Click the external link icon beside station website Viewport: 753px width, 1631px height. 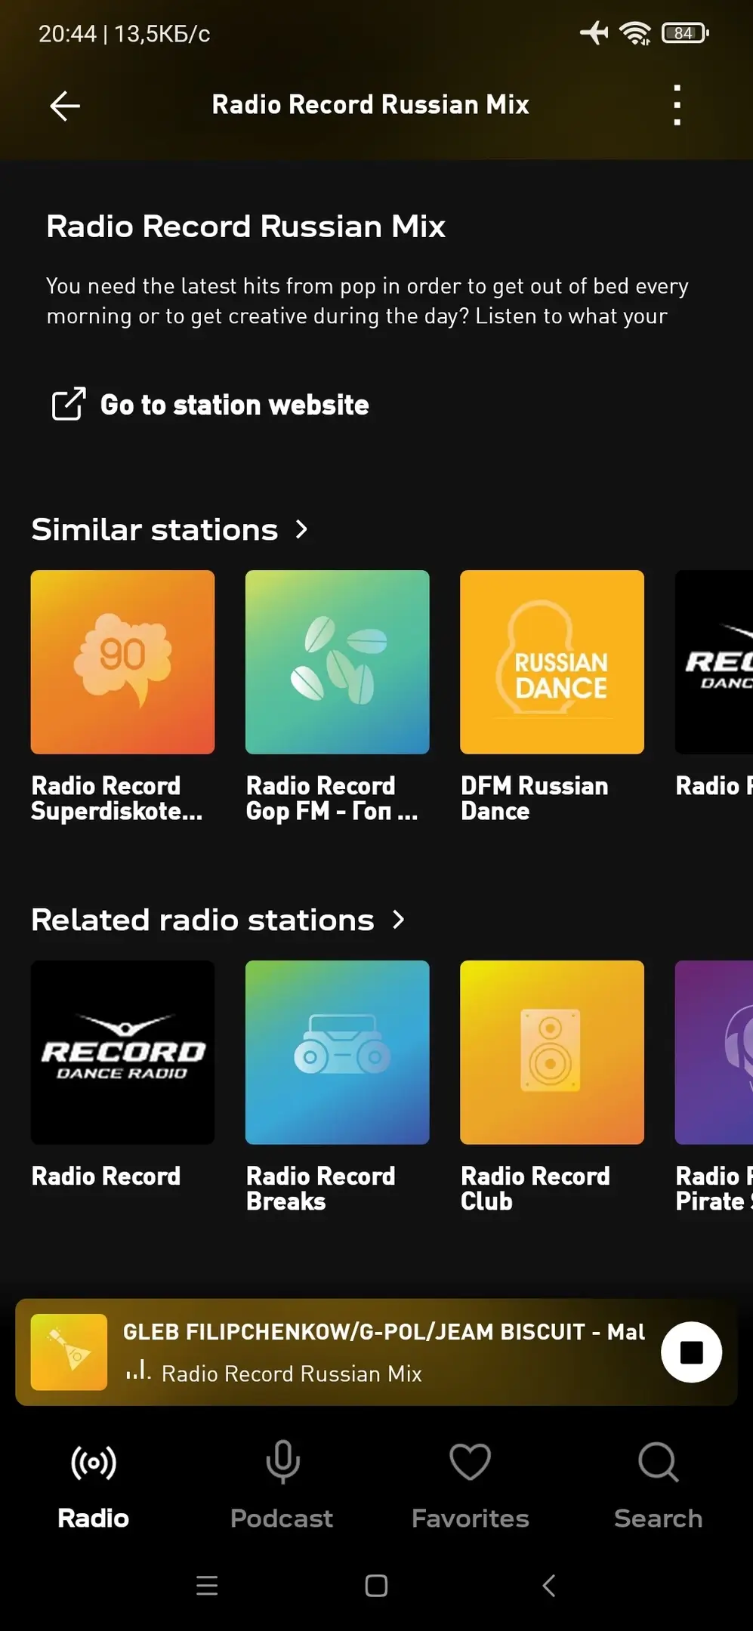coord(68,404)
